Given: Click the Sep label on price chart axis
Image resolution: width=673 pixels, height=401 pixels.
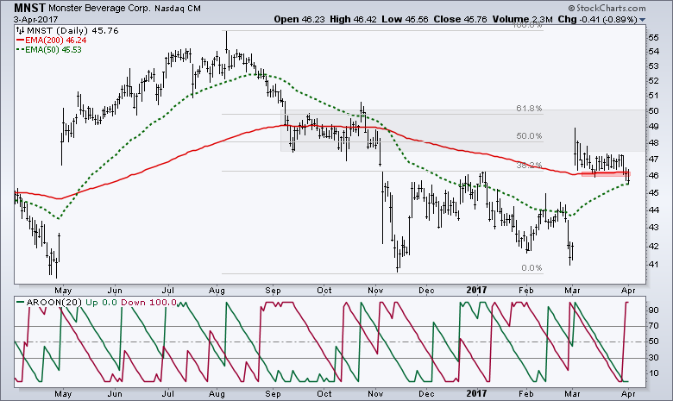Looking at the screenshot, I should [273, 291].
